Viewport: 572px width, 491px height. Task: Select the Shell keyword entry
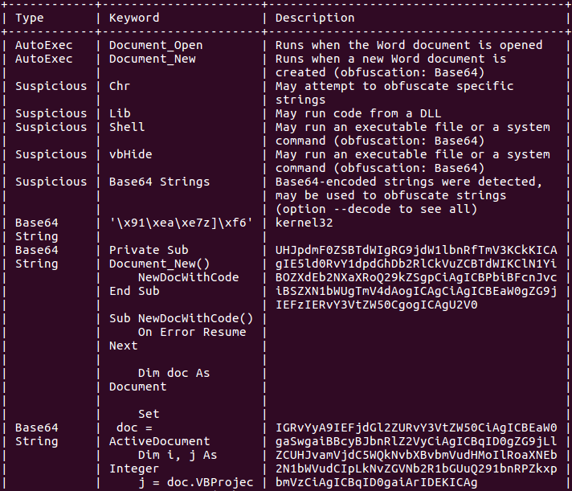click(x=127, y=127)
